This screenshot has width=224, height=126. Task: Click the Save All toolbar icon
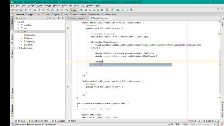(16, 10)
